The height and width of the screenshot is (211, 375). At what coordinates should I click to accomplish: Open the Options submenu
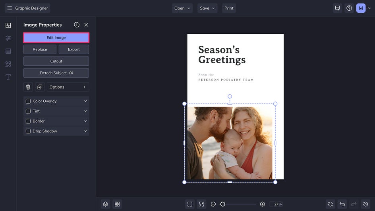click(x=68, y=87)
